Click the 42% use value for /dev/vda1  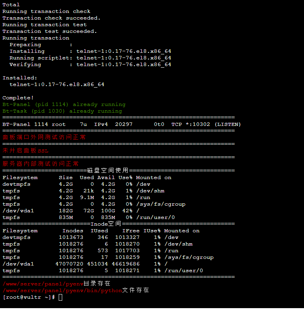click(x=127, y=211)
